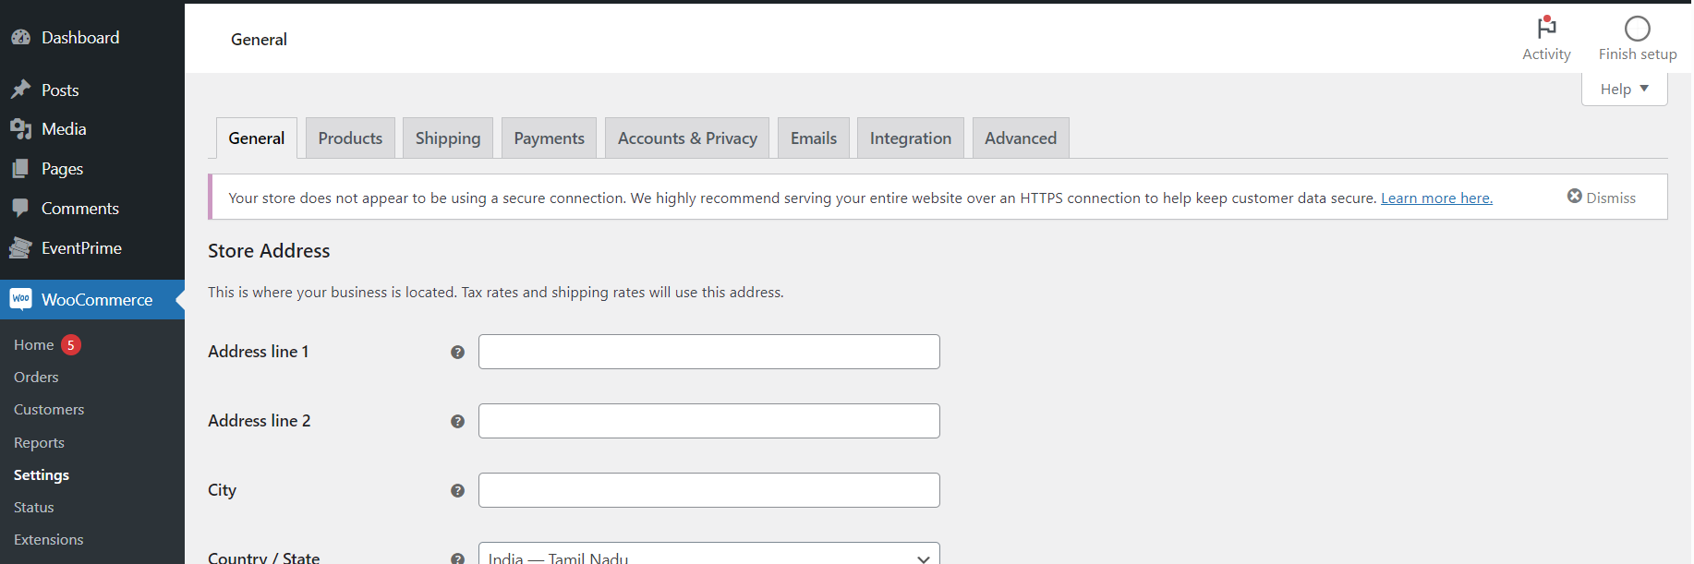Dismiss the HTTPS security notice
Image resolution: width=1694 pixels, height=564 pixels.
pos(1601,198)
